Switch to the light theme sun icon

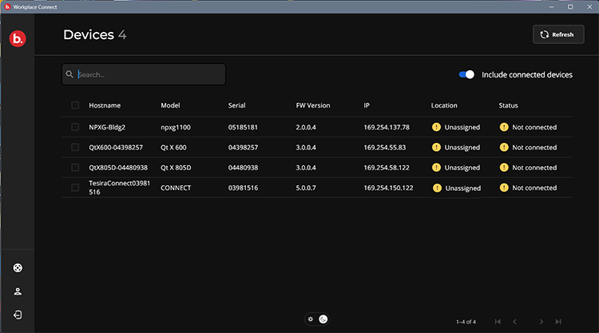(311, 319)
